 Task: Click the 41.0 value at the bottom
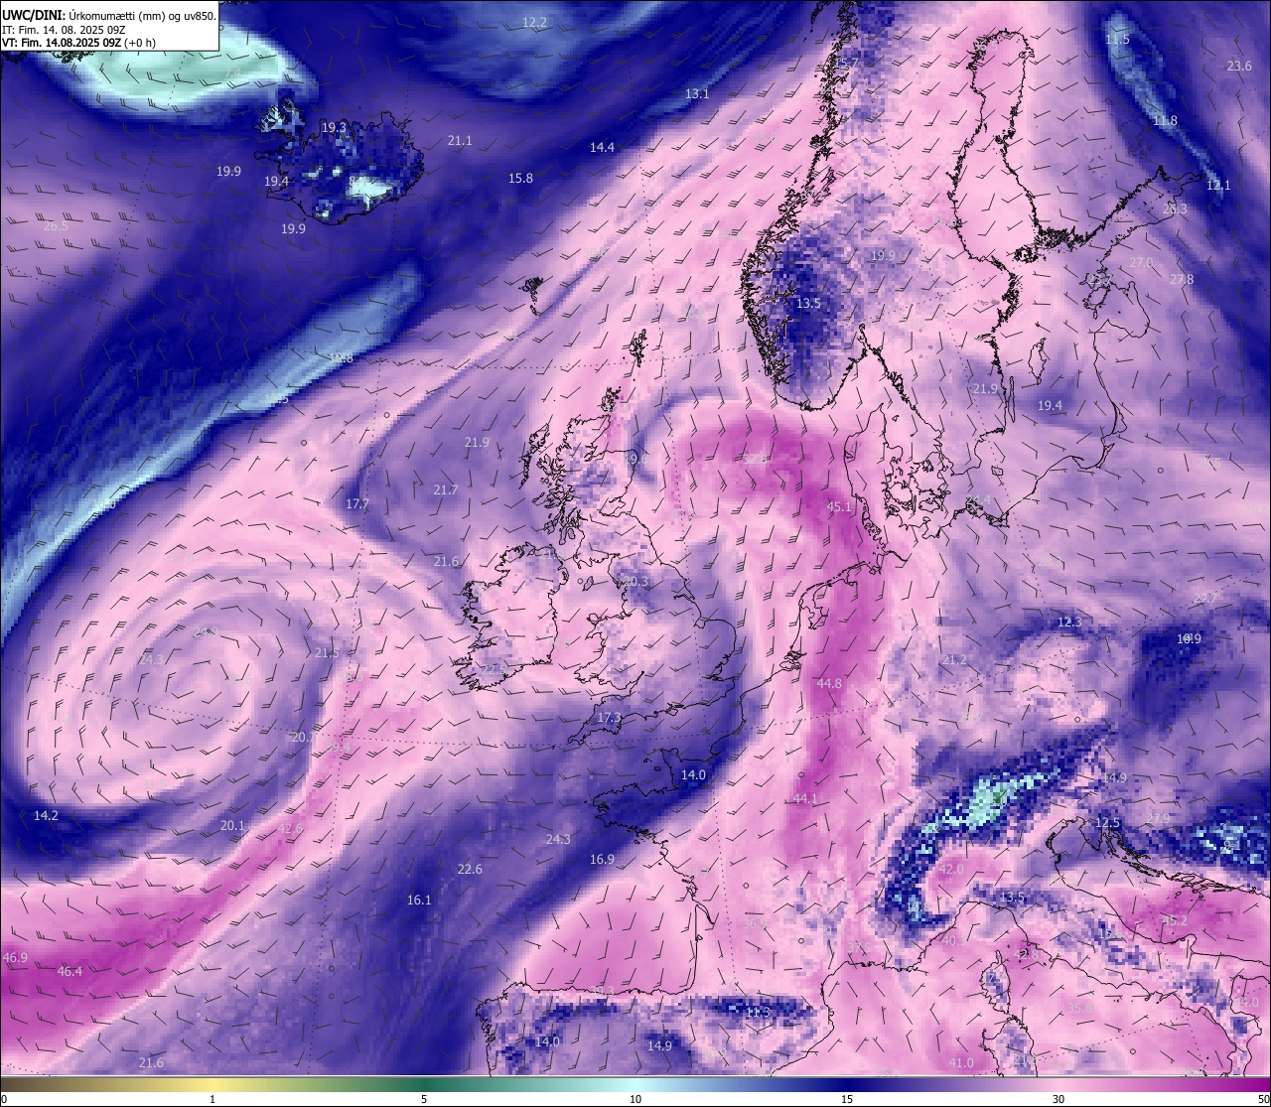(x=961, y=1062)
